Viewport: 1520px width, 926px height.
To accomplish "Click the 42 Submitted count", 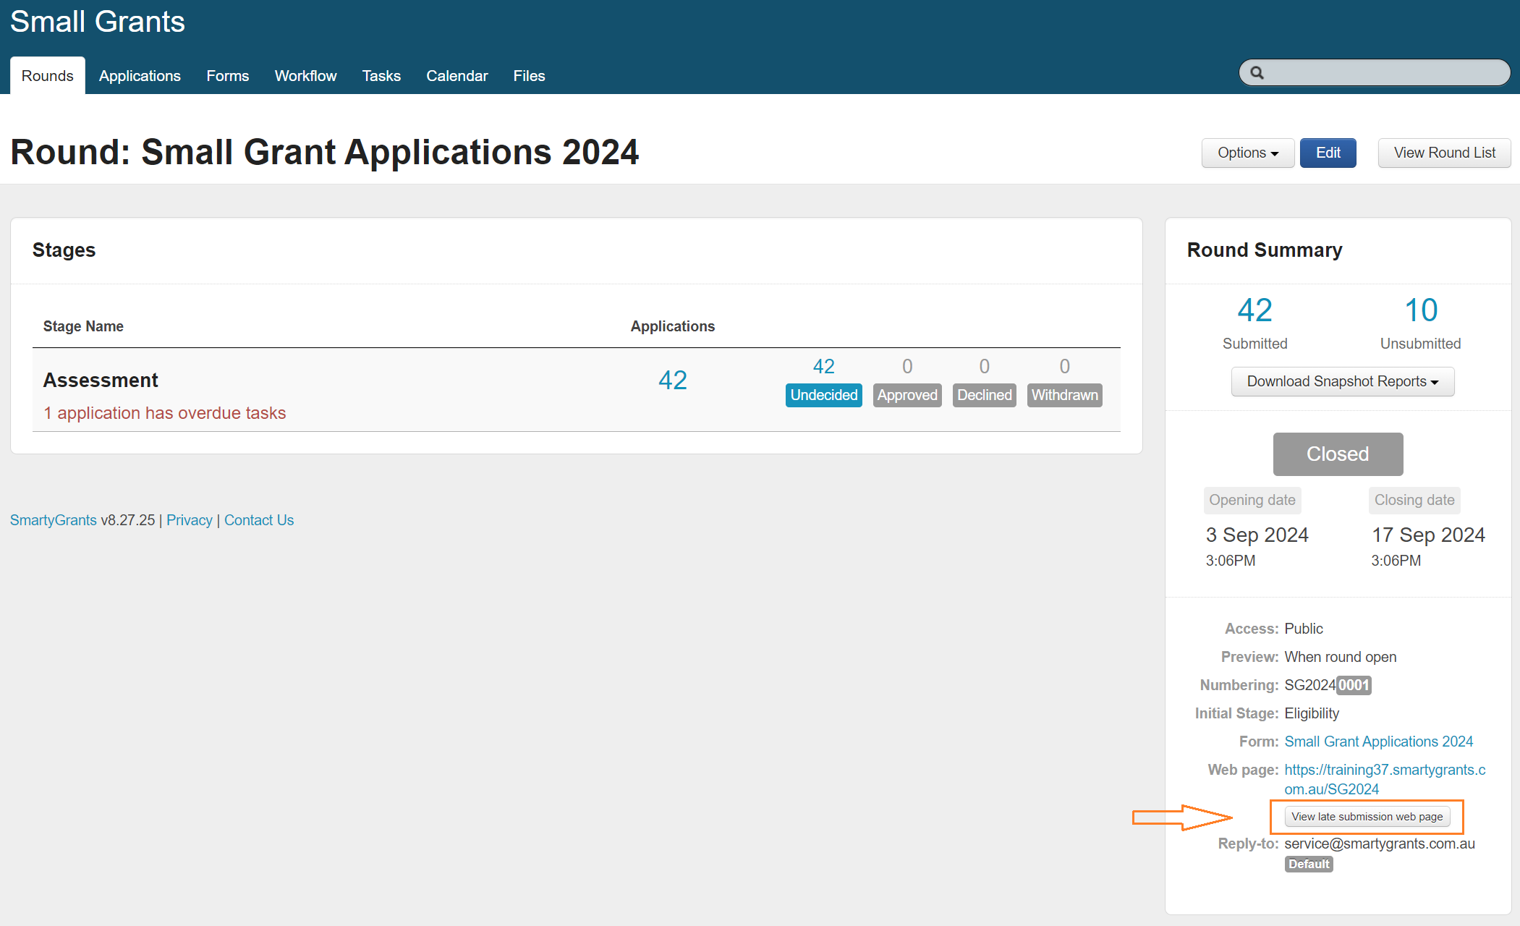I will coord(1254,311).
